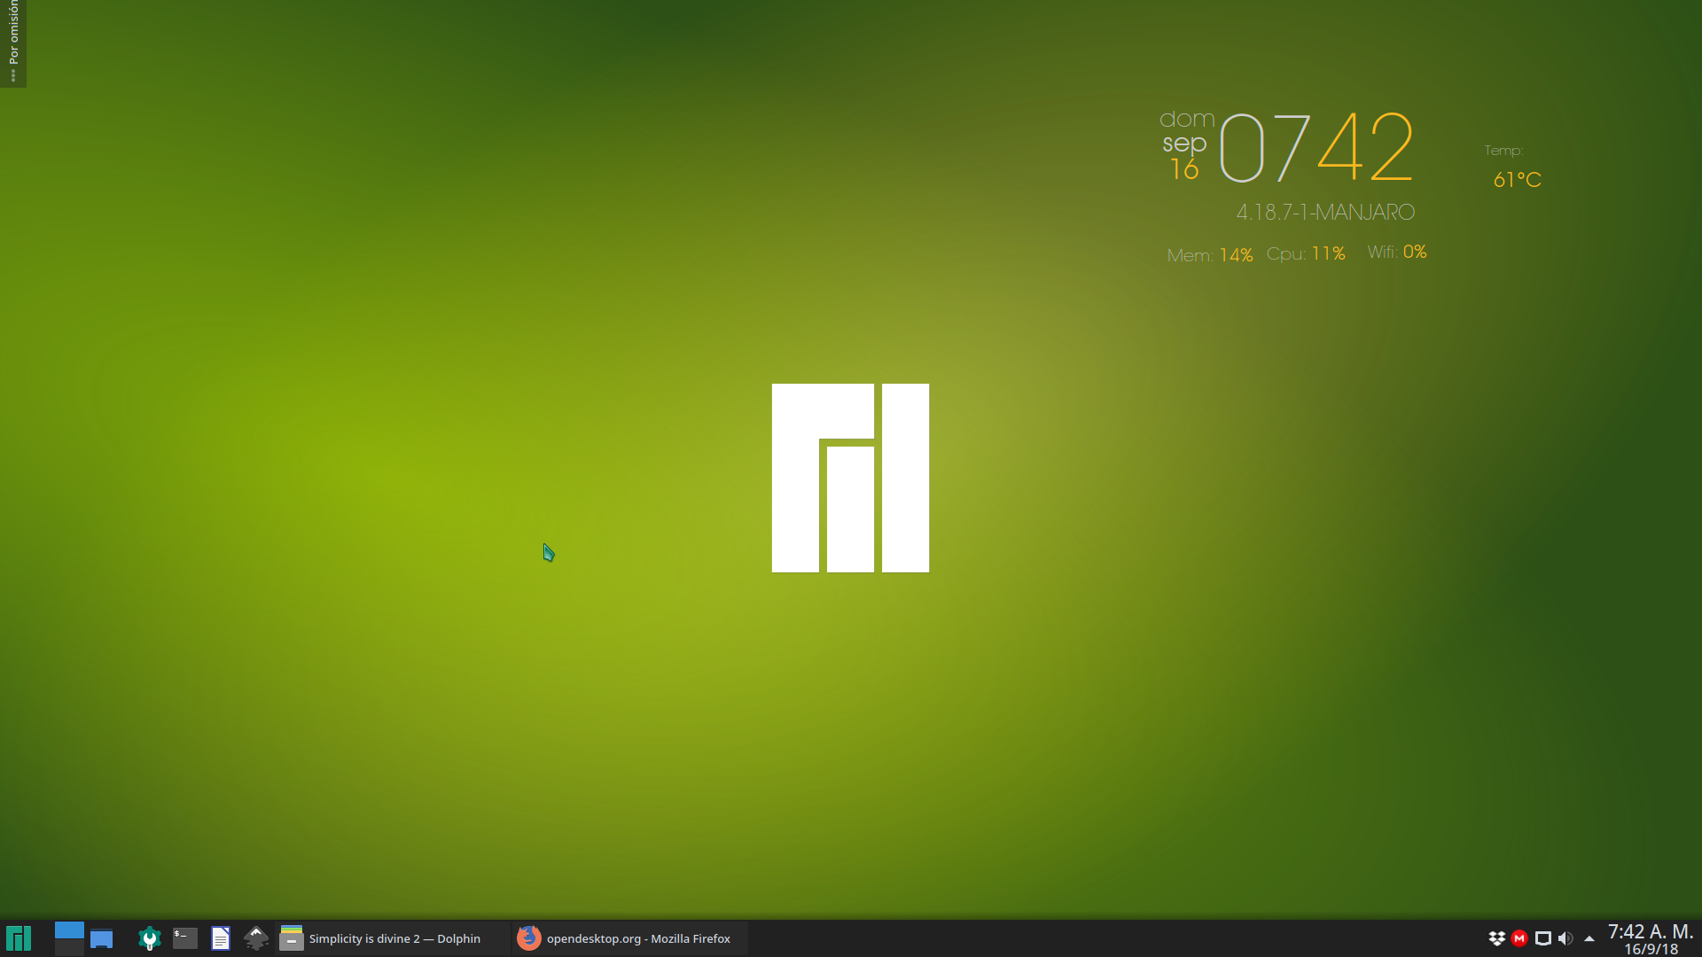Open the Por omisión desktop toolbox

tap(13, 43)
